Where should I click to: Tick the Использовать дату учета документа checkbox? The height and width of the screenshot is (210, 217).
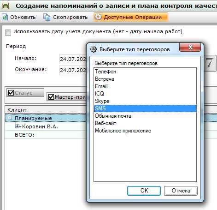[x=8, y=32]
